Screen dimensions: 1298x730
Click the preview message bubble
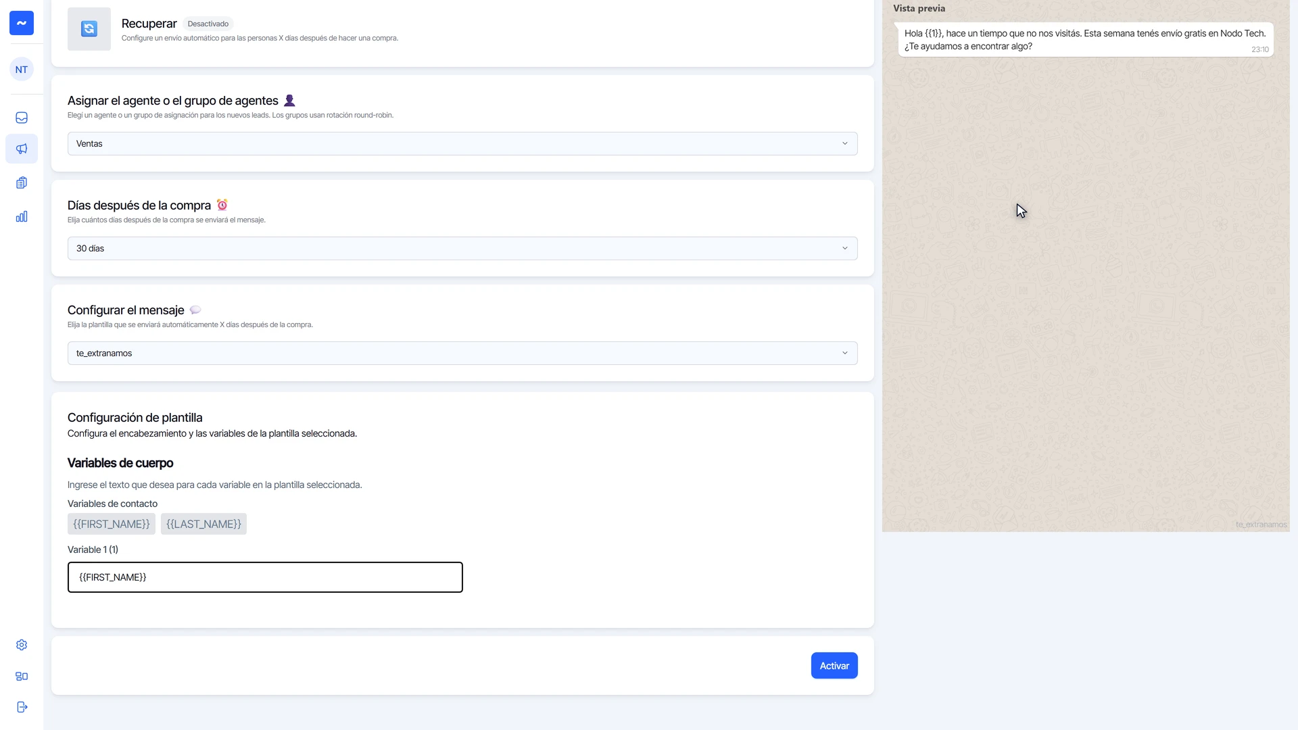[1086, 40]
